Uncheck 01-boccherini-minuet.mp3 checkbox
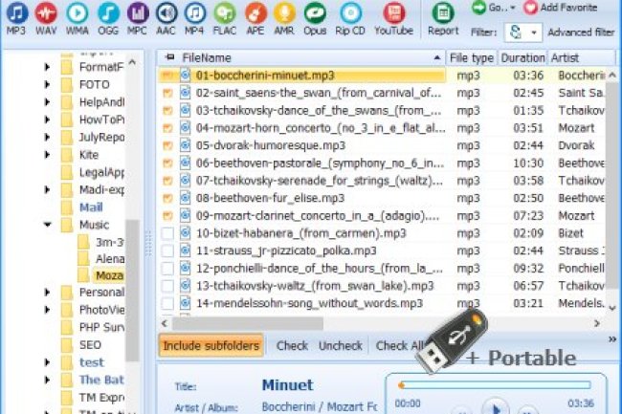 (167, 76)
